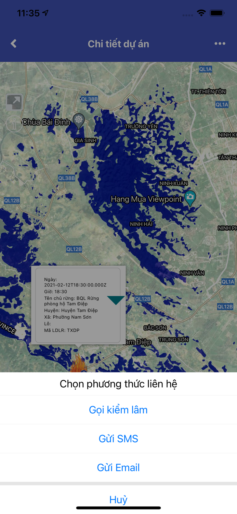This screenshot has height=514, width=237.
Task: Choose Gửi SMS option
Action: 118,439
